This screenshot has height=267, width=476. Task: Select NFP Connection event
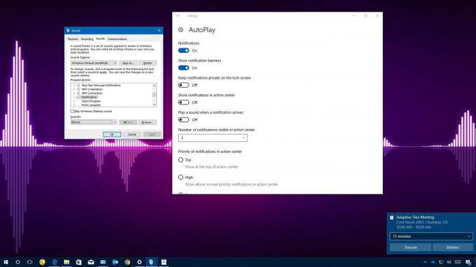tap(92, 93)
